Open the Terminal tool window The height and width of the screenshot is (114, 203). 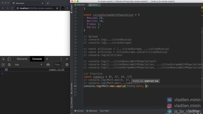79,111
